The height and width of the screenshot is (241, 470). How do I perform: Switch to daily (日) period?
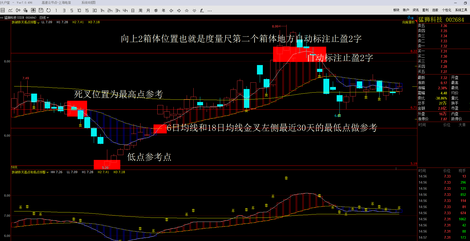point(133,10)
